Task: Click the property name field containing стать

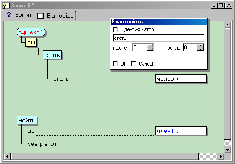Action: [159, 38]
